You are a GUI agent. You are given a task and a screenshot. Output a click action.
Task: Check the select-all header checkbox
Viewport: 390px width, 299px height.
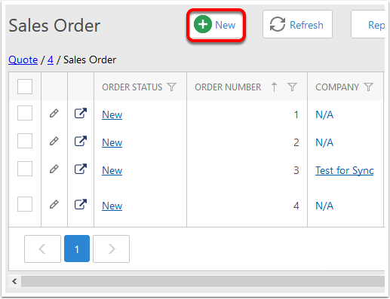pyautogui.click(x=25, y=87)
